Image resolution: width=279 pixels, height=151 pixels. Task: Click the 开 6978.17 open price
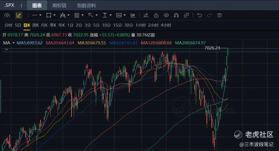click(x=13, y=35)
